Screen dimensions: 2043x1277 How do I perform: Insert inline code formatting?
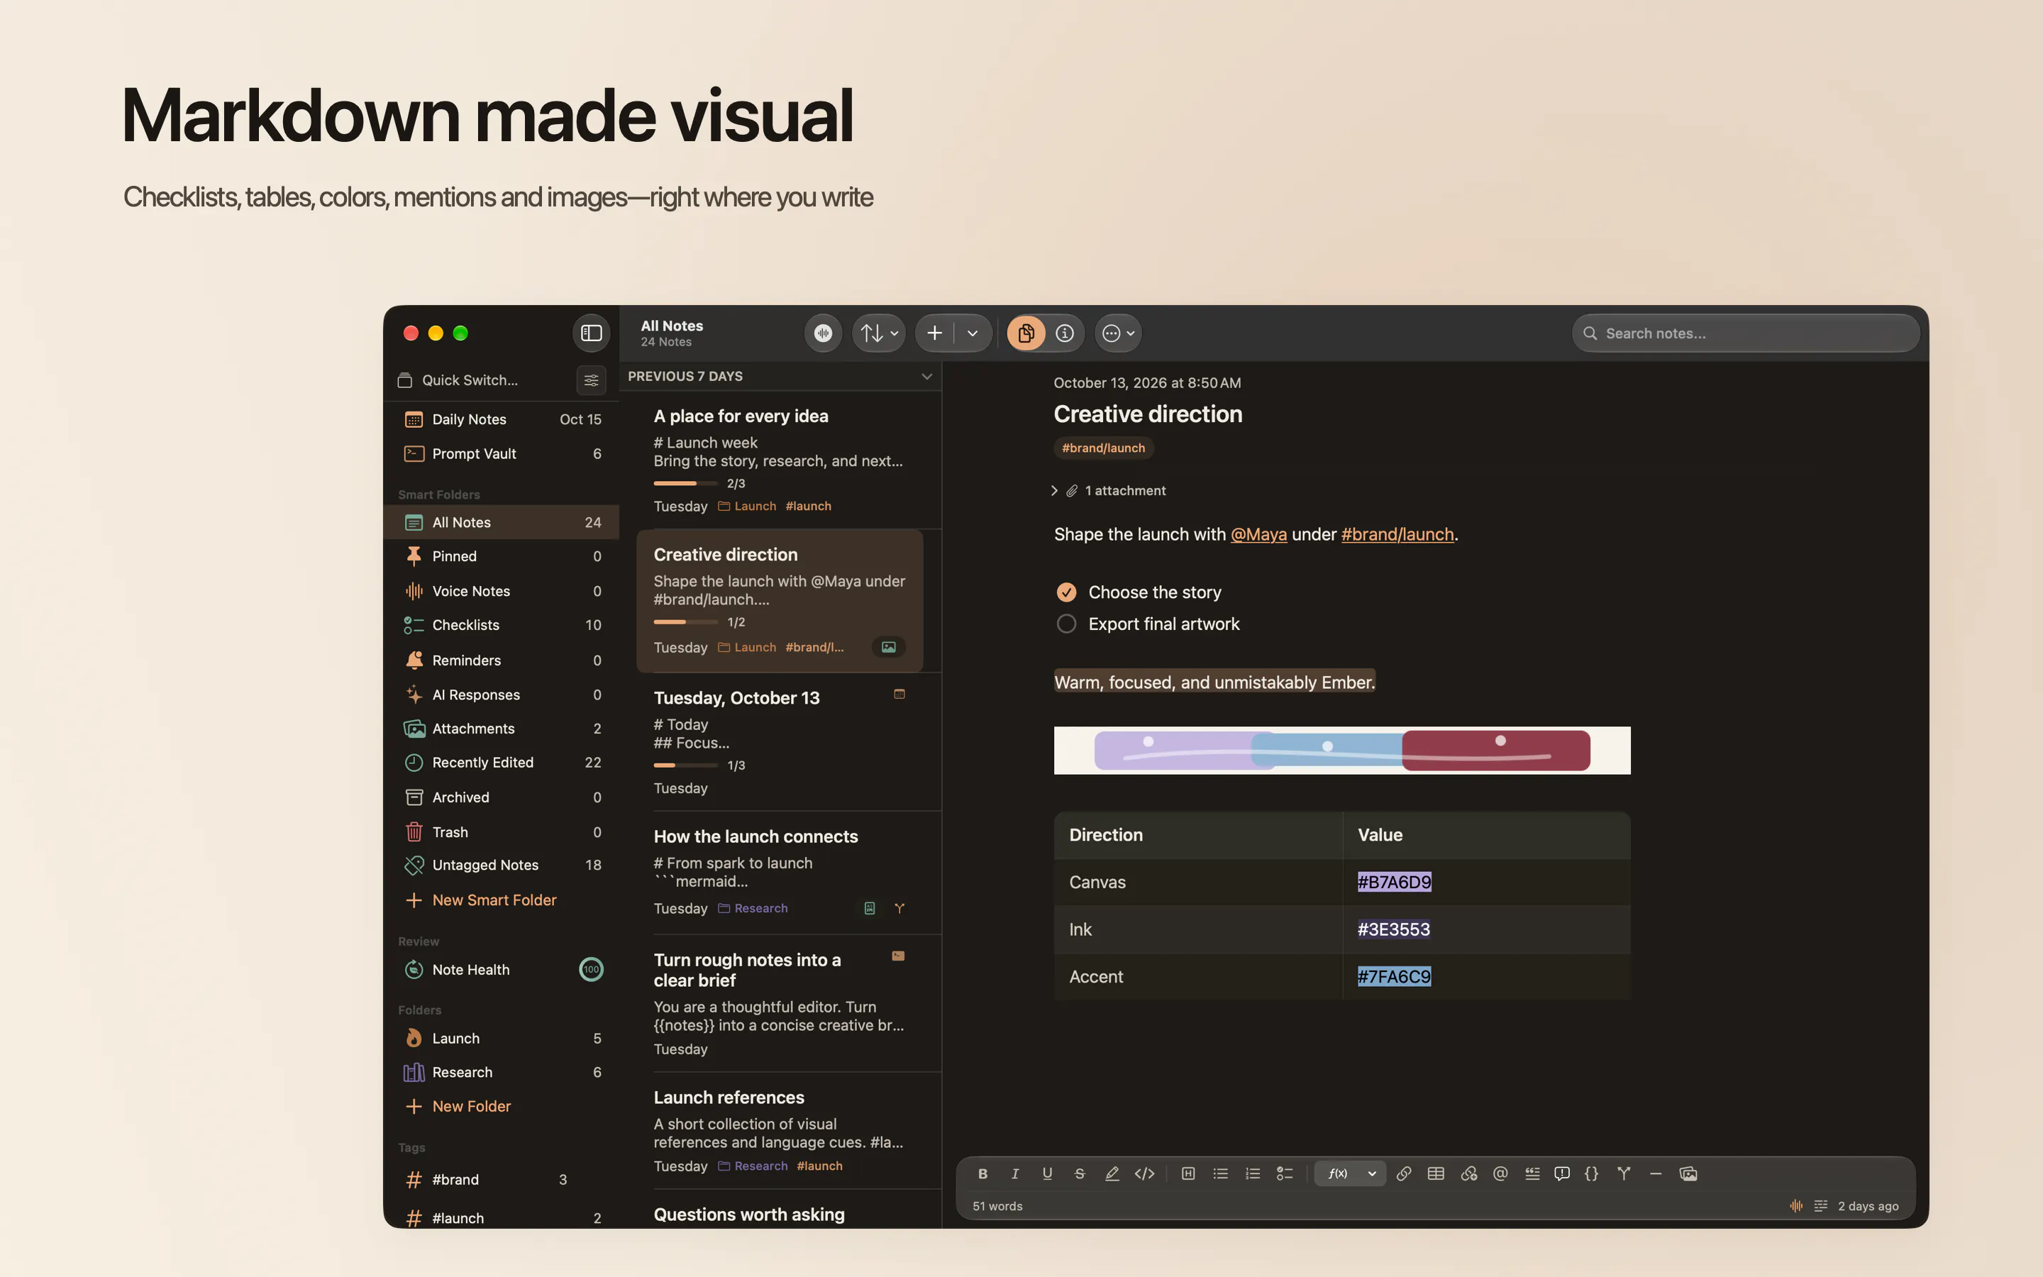tap(1144, 1173)
